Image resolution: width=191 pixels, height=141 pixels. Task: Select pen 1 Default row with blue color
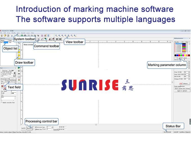181,45
